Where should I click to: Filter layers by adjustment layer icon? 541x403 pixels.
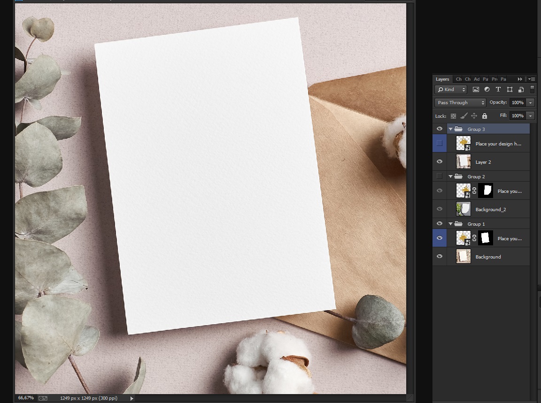click(487, 89)
